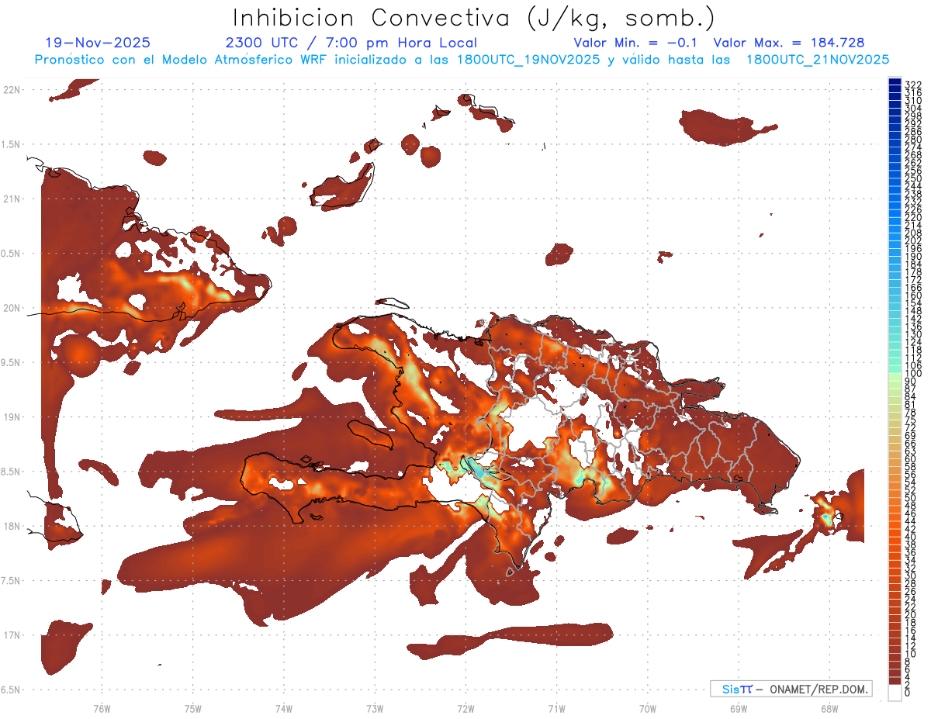
Task: Click the "75W" longitude label
Action: pyautogui.click(x=192, y=708)
